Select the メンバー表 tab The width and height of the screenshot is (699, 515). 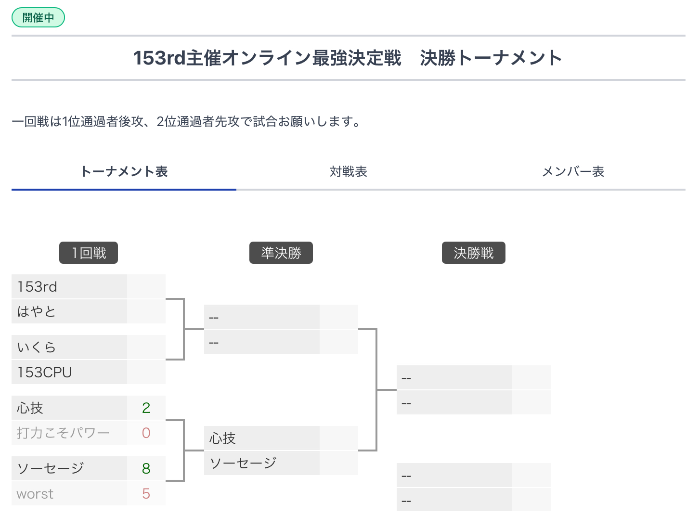[x=573, y=171]
